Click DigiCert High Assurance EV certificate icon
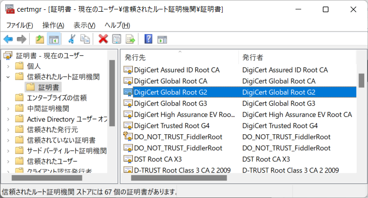 coord(128,114)
